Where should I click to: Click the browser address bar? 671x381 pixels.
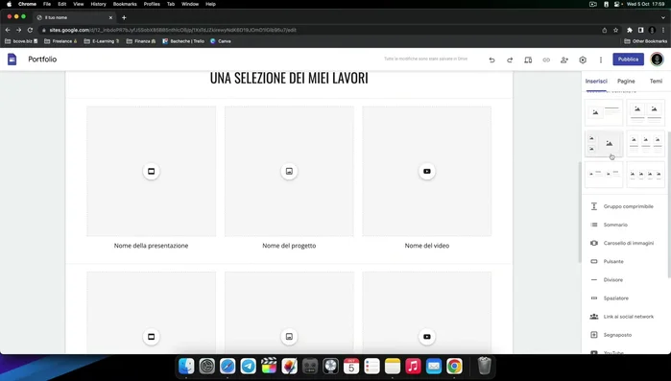[x=321, y=30]
